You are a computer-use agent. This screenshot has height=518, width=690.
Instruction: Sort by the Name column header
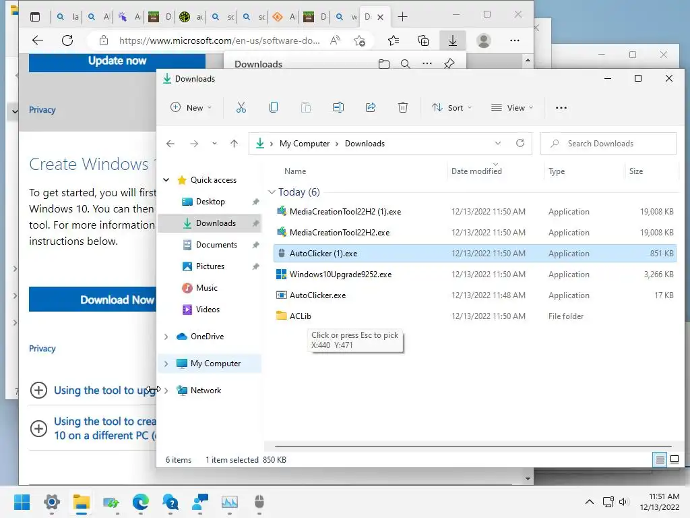coord(295,171)
